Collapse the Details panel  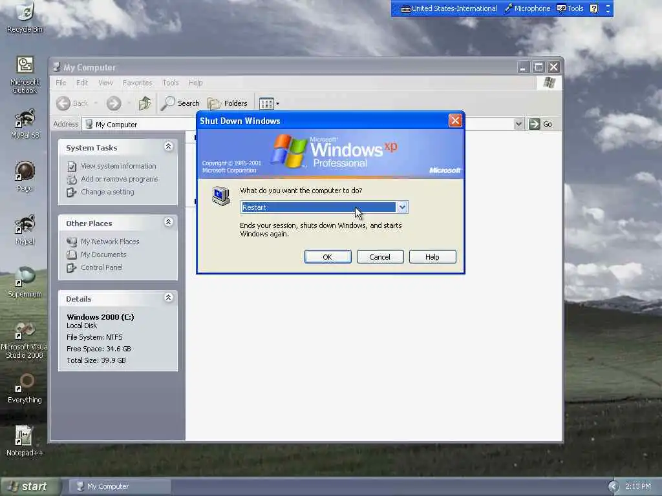pos(169,297)
